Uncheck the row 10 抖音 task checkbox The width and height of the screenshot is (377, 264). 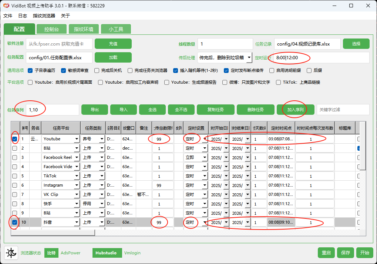[x=15, y=222]
